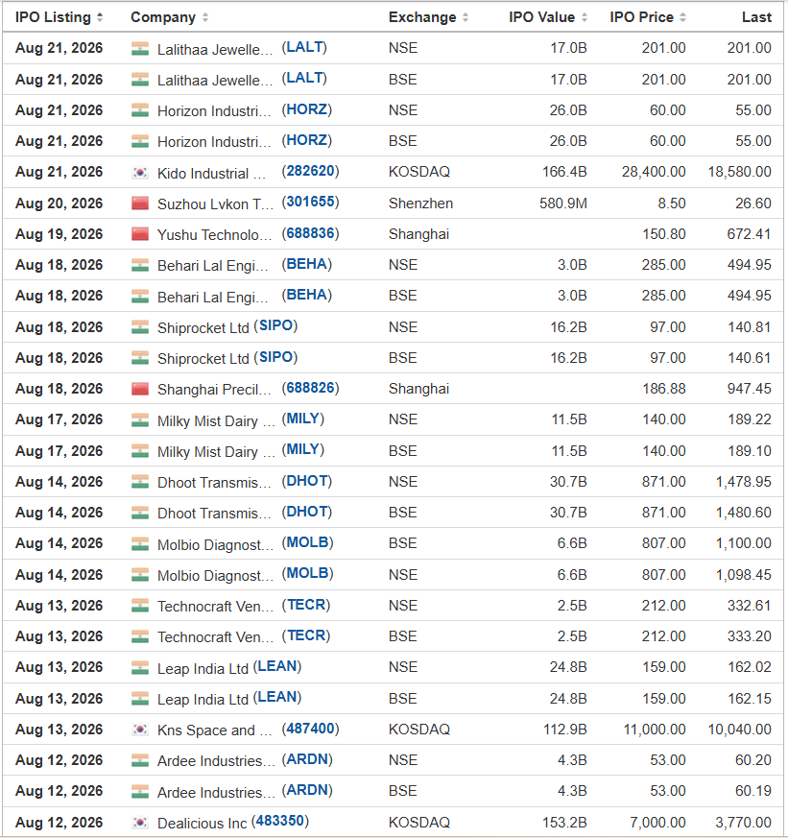The height and width of the screenshot is (838, 788).
Task: Click IPO Listing column header label
Action: tap(53, 17)
